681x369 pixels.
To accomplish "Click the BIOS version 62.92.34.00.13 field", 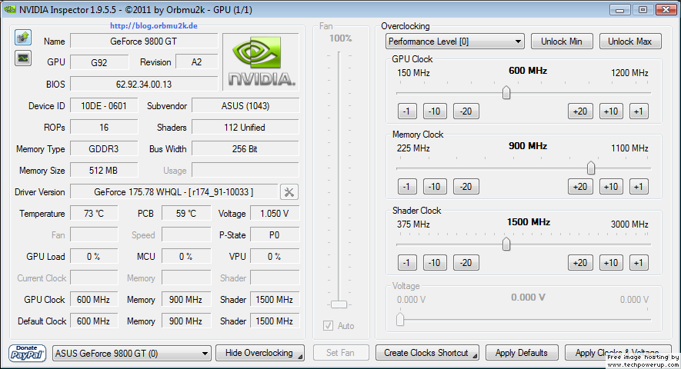I will (x=144, y=85).
